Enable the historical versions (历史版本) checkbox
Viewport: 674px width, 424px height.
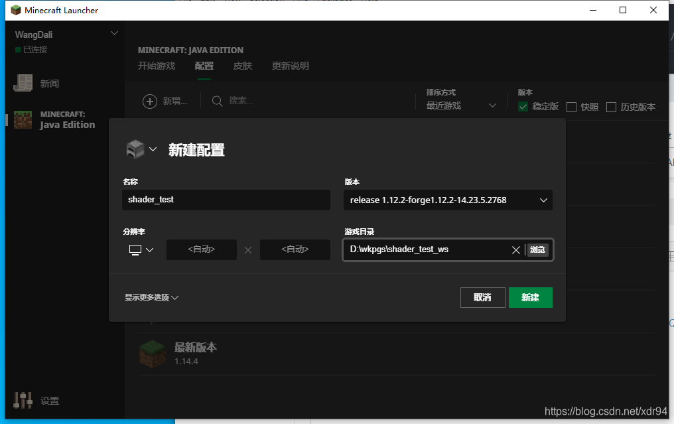point(611,107)
